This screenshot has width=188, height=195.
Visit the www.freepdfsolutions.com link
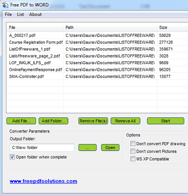(x=43, y=181)
